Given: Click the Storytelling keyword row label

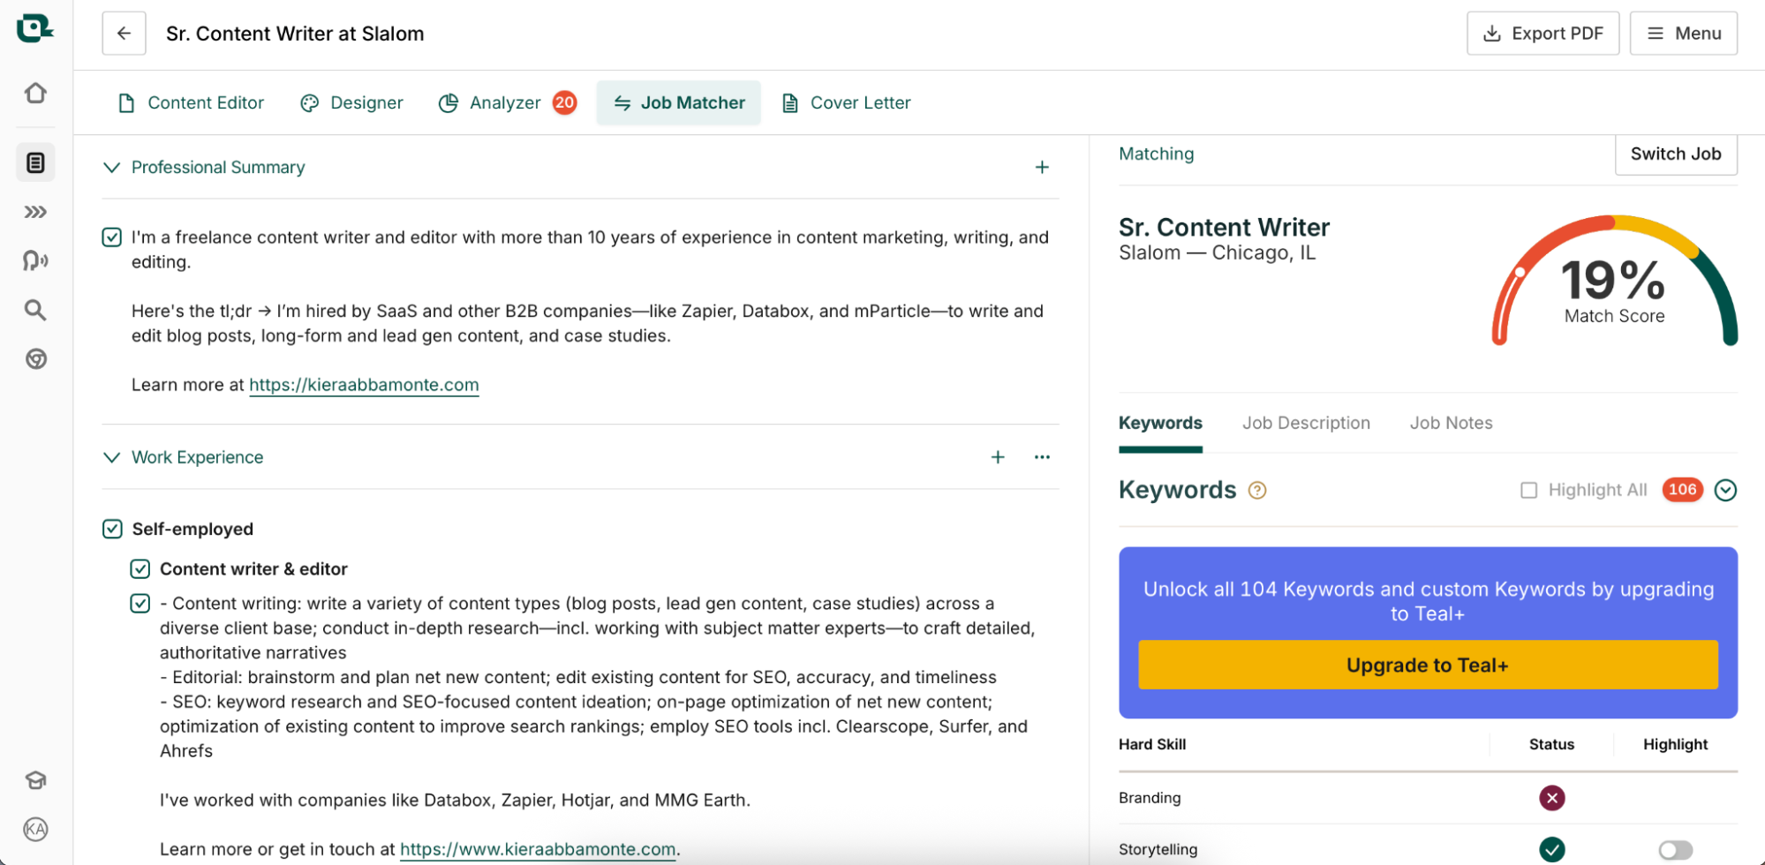Looking at the screenshot, I should [1158, 849].
